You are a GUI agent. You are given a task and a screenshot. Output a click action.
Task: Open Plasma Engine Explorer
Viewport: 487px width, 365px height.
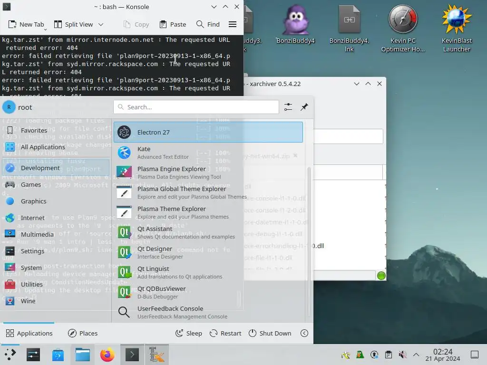pyautogui.click(x=208, y=173)
